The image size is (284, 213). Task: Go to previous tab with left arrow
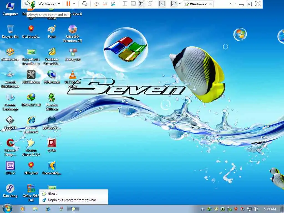[230, 3]
